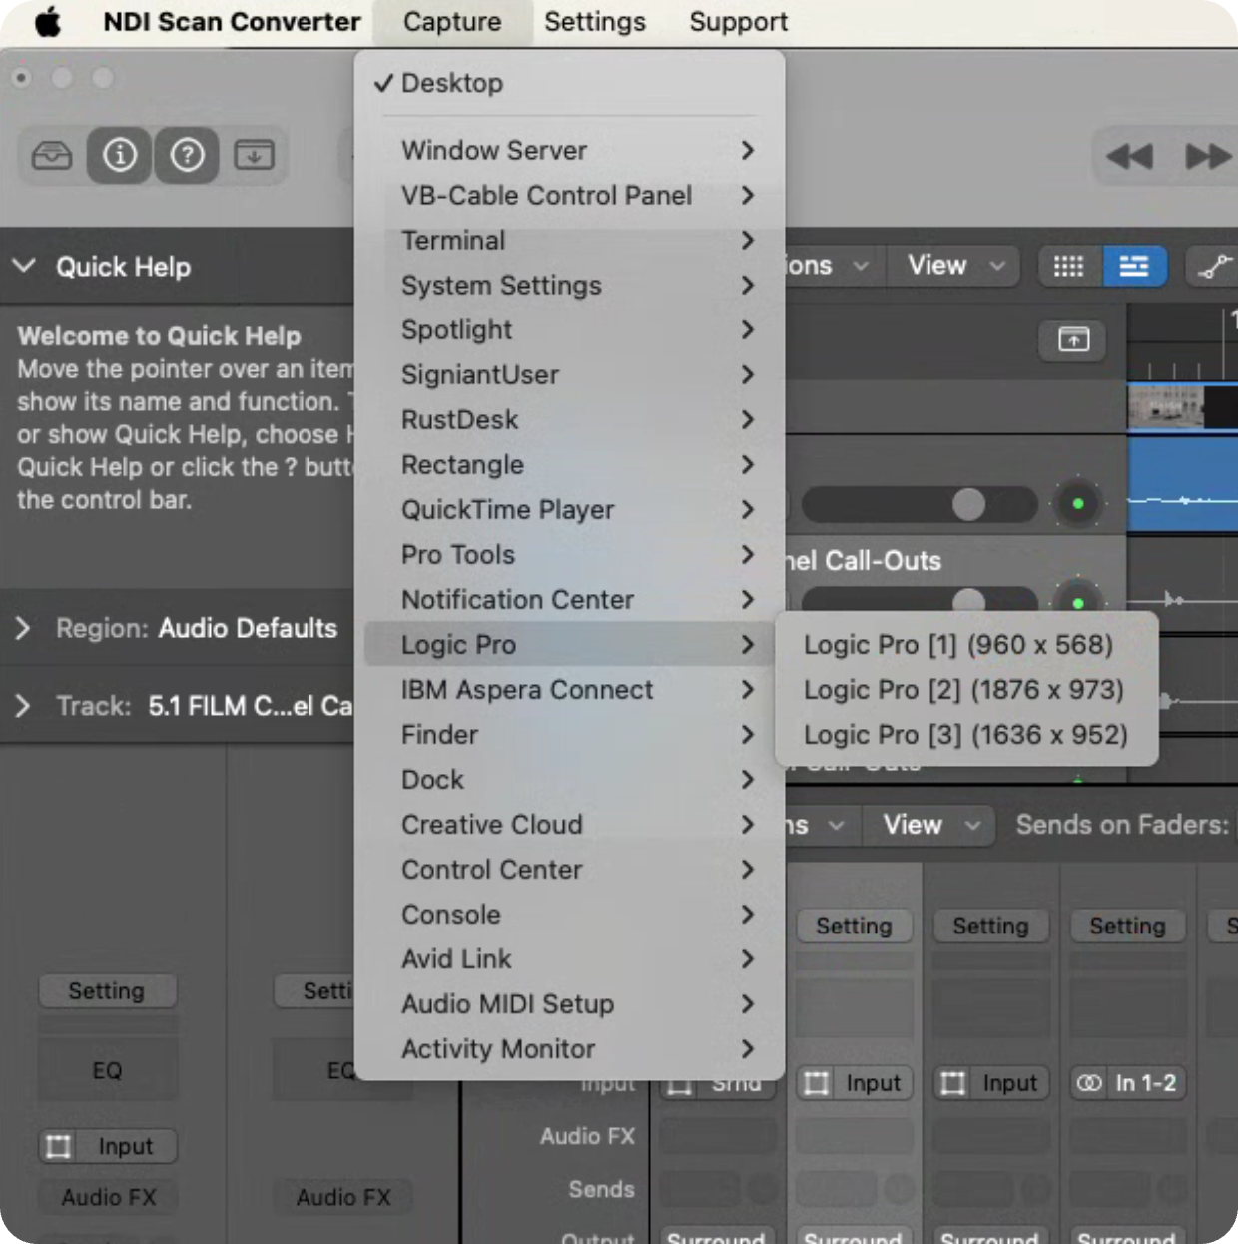Open the Apple menu
This screenshot has width=1238, height=1244.
(x=47, y=21)
